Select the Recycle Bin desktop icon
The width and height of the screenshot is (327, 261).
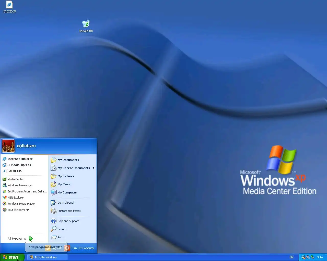tap(86, 26)
